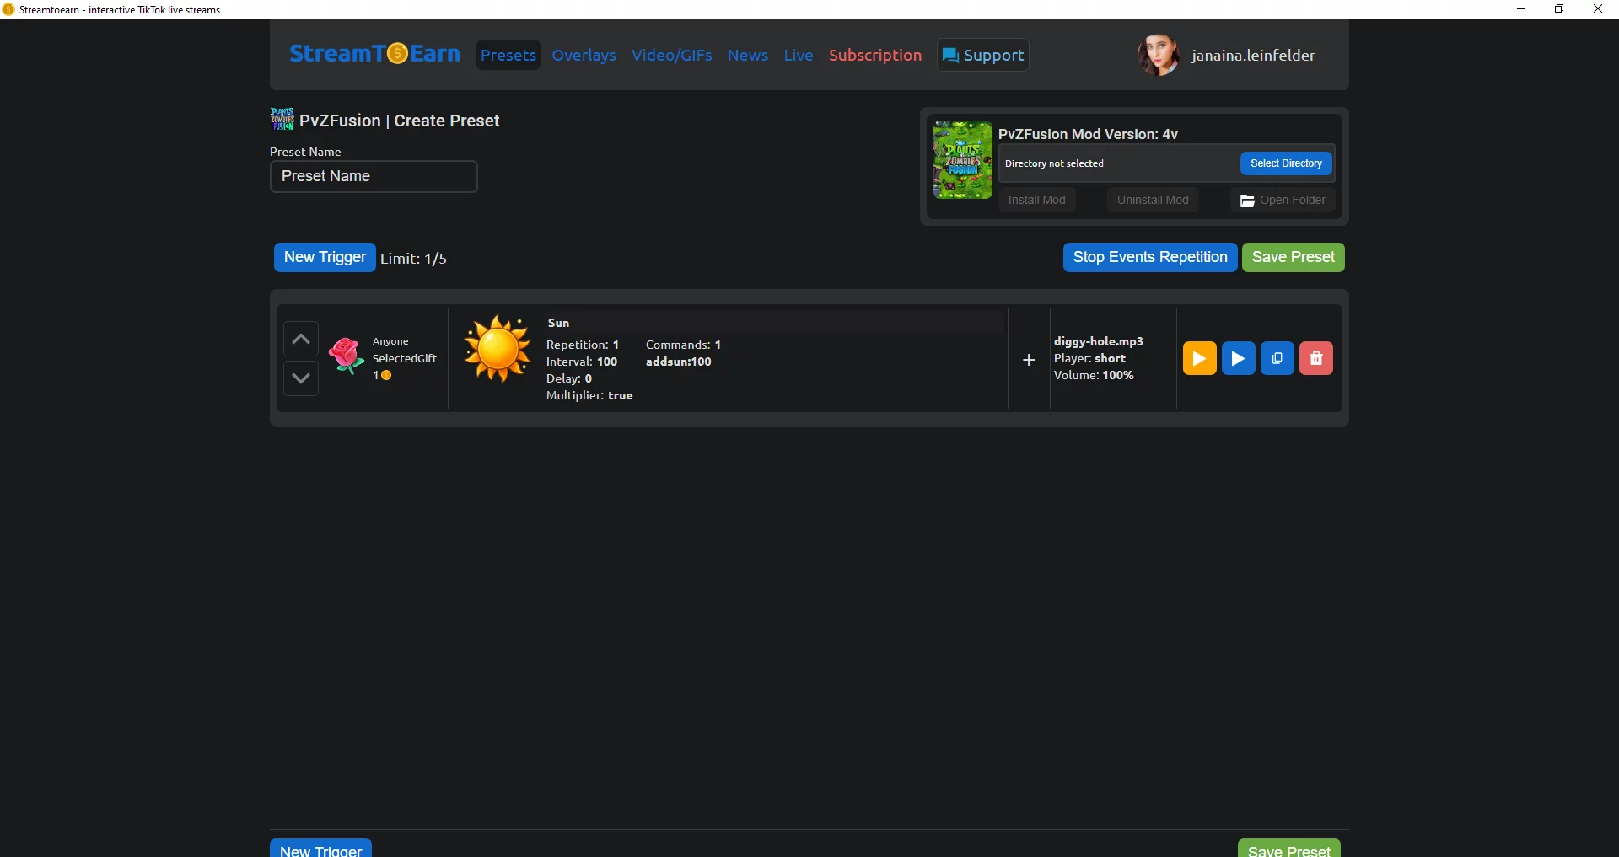Delete the Sun trigger with trash icon
Viewport: 1619px width, 857px height.
(1316, 358)
